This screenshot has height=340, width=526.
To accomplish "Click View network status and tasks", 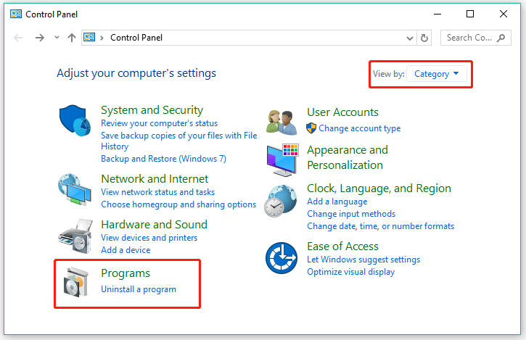I will [158, 192].
